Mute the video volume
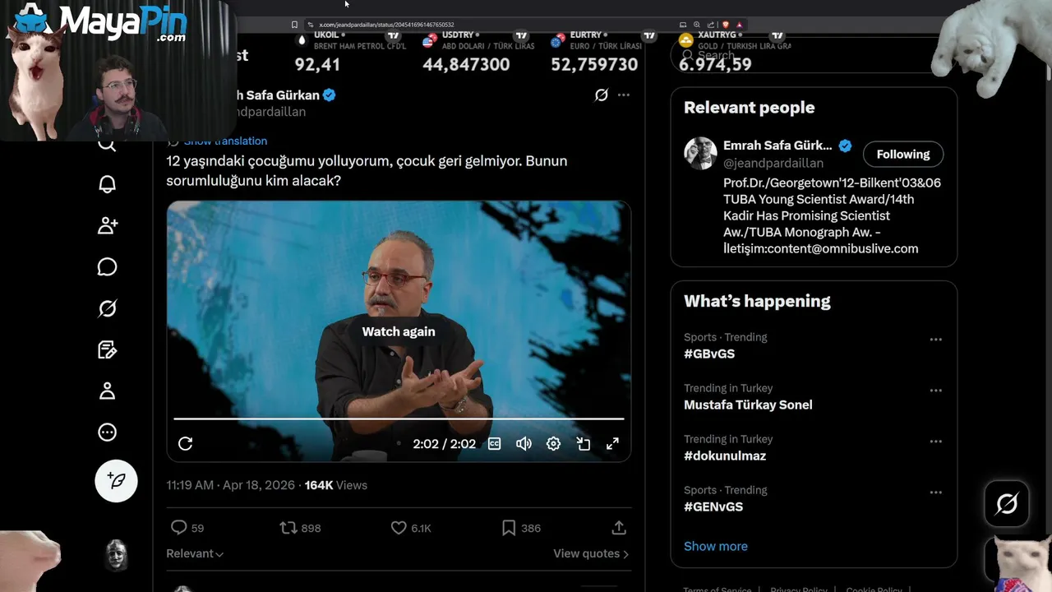This screenshot has height=592, width=1052. coord(524,444)
